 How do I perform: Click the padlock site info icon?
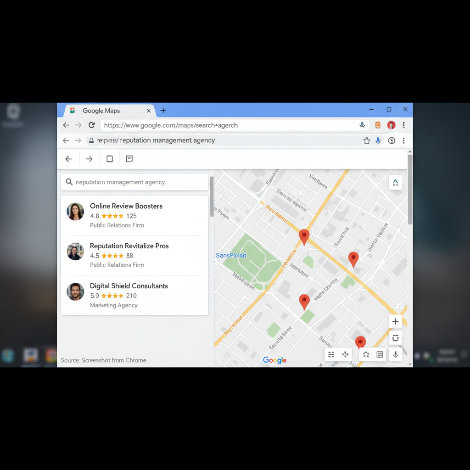pyautogui.click(x=91, y=140)
